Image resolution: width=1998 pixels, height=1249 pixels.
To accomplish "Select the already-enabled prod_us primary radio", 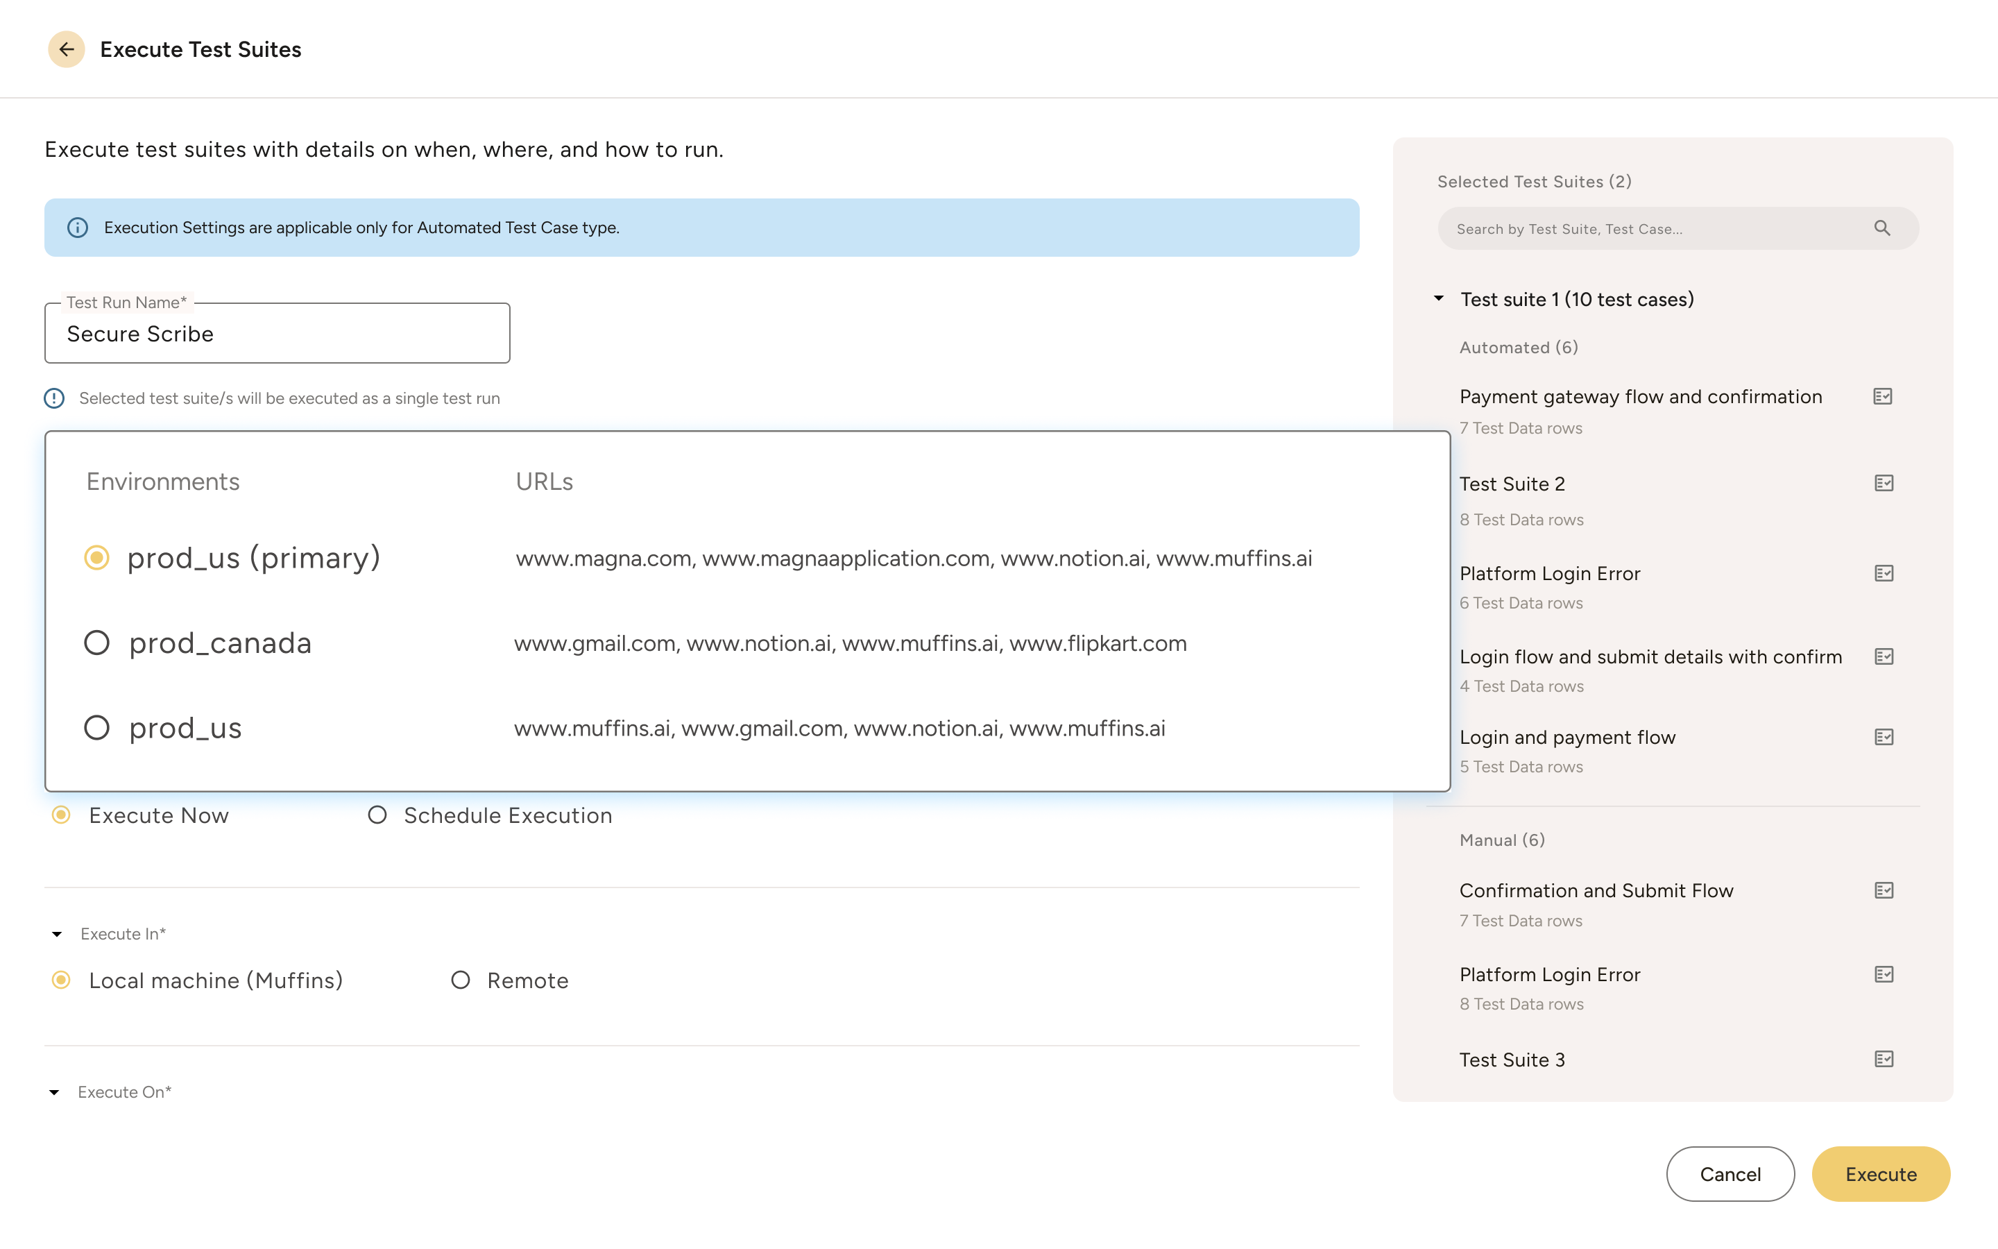I will point(96,558).
